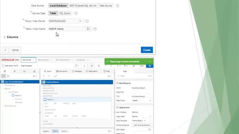
Task: Open table list of values icon
Action: point(89,29)
